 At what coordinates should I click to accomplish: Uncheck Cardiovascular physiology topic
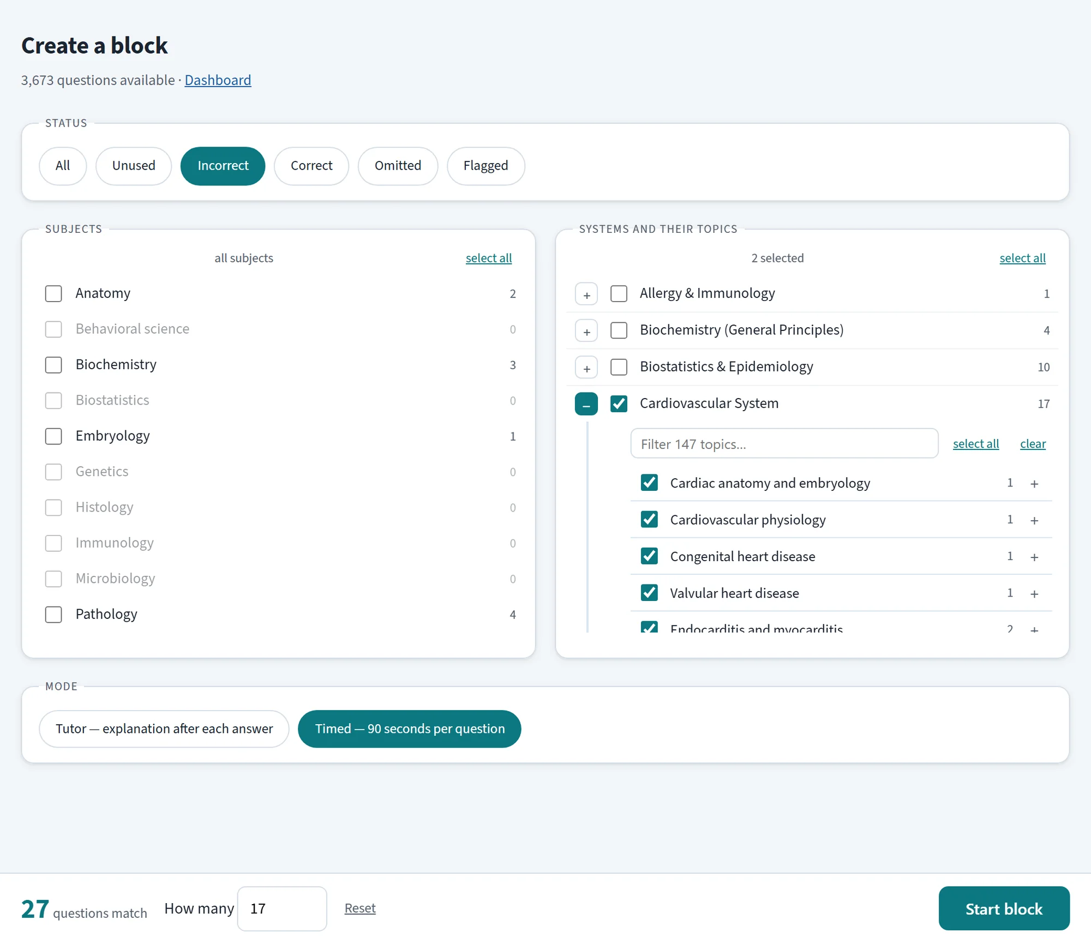(649, 519)
